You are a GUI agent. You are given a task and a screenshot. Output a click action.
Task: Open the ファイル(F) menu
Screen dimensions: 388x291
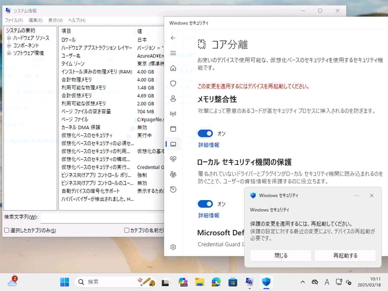click(14, 20)
